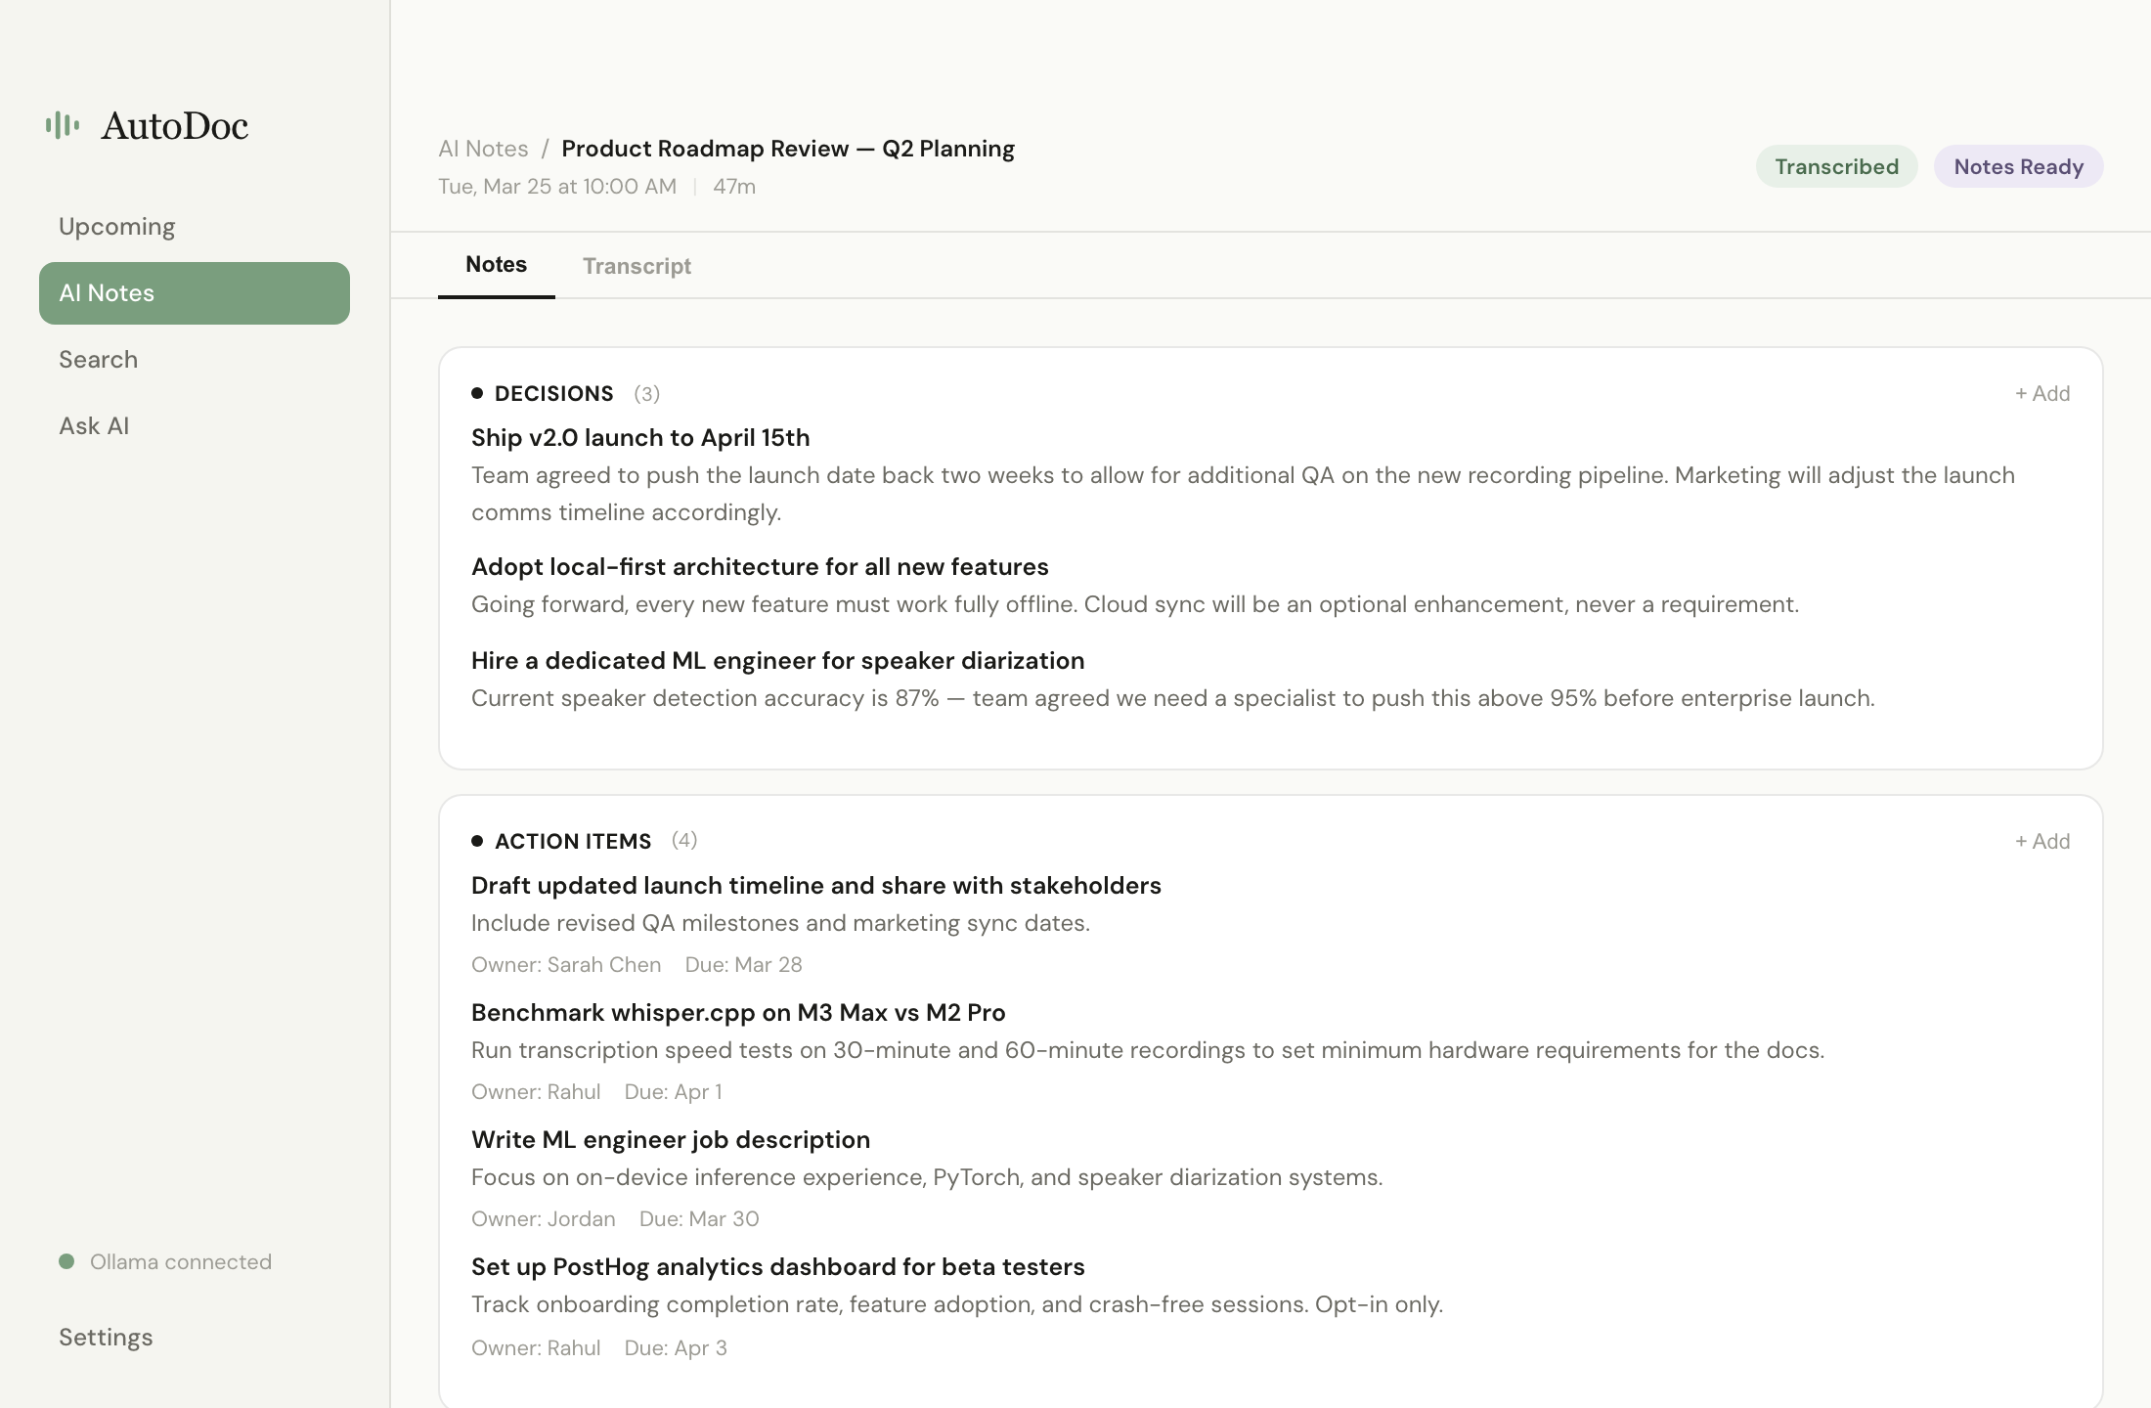Open Upcoming meetings from the sidebar
This screenshot has width=2151, height=1408.
point(116,226)
